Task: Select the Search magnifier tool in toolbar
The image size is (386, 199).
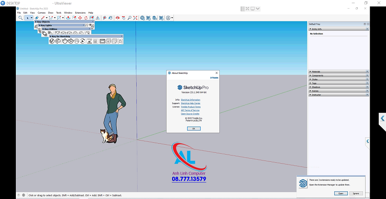Action: point(20,18)
